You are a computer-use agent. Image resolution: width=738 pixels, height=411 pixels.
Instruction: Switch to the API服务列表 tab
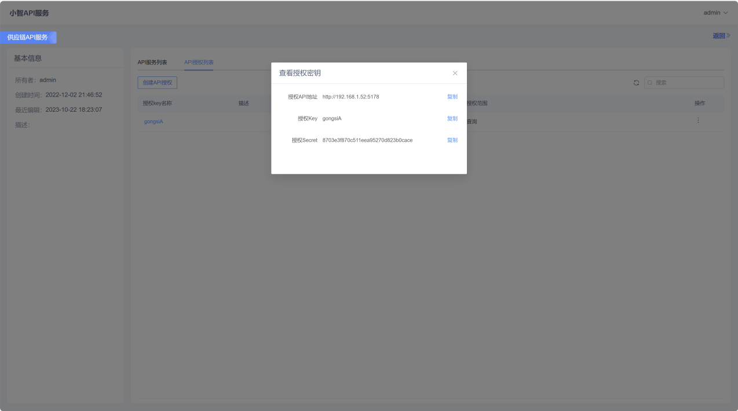[152, 62]
